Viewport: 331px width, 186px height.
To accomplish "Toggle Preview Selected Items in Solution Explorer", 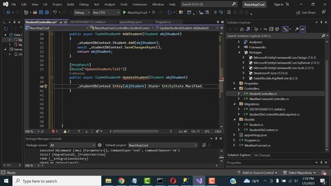I will (303, 29).
